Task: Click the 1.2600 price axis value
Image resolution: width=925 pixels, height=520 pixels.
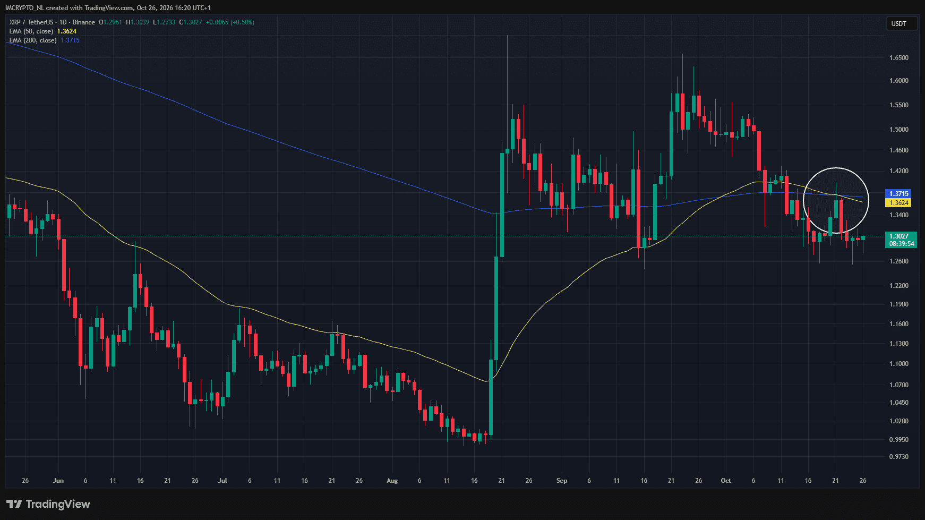Action: (x=899, y=261)
